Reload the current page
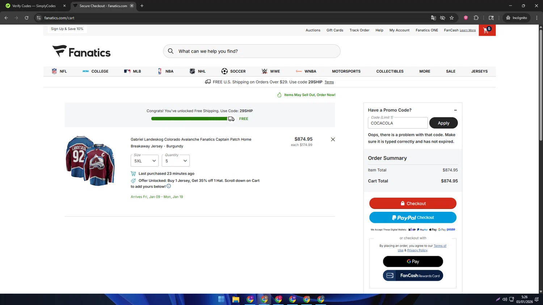 26,18
